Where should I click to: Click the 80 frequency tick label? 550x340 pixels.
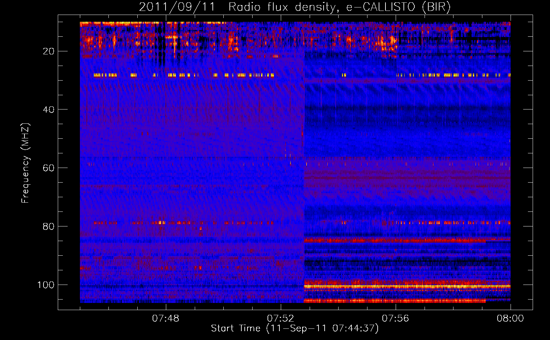[x=49, y=226]
